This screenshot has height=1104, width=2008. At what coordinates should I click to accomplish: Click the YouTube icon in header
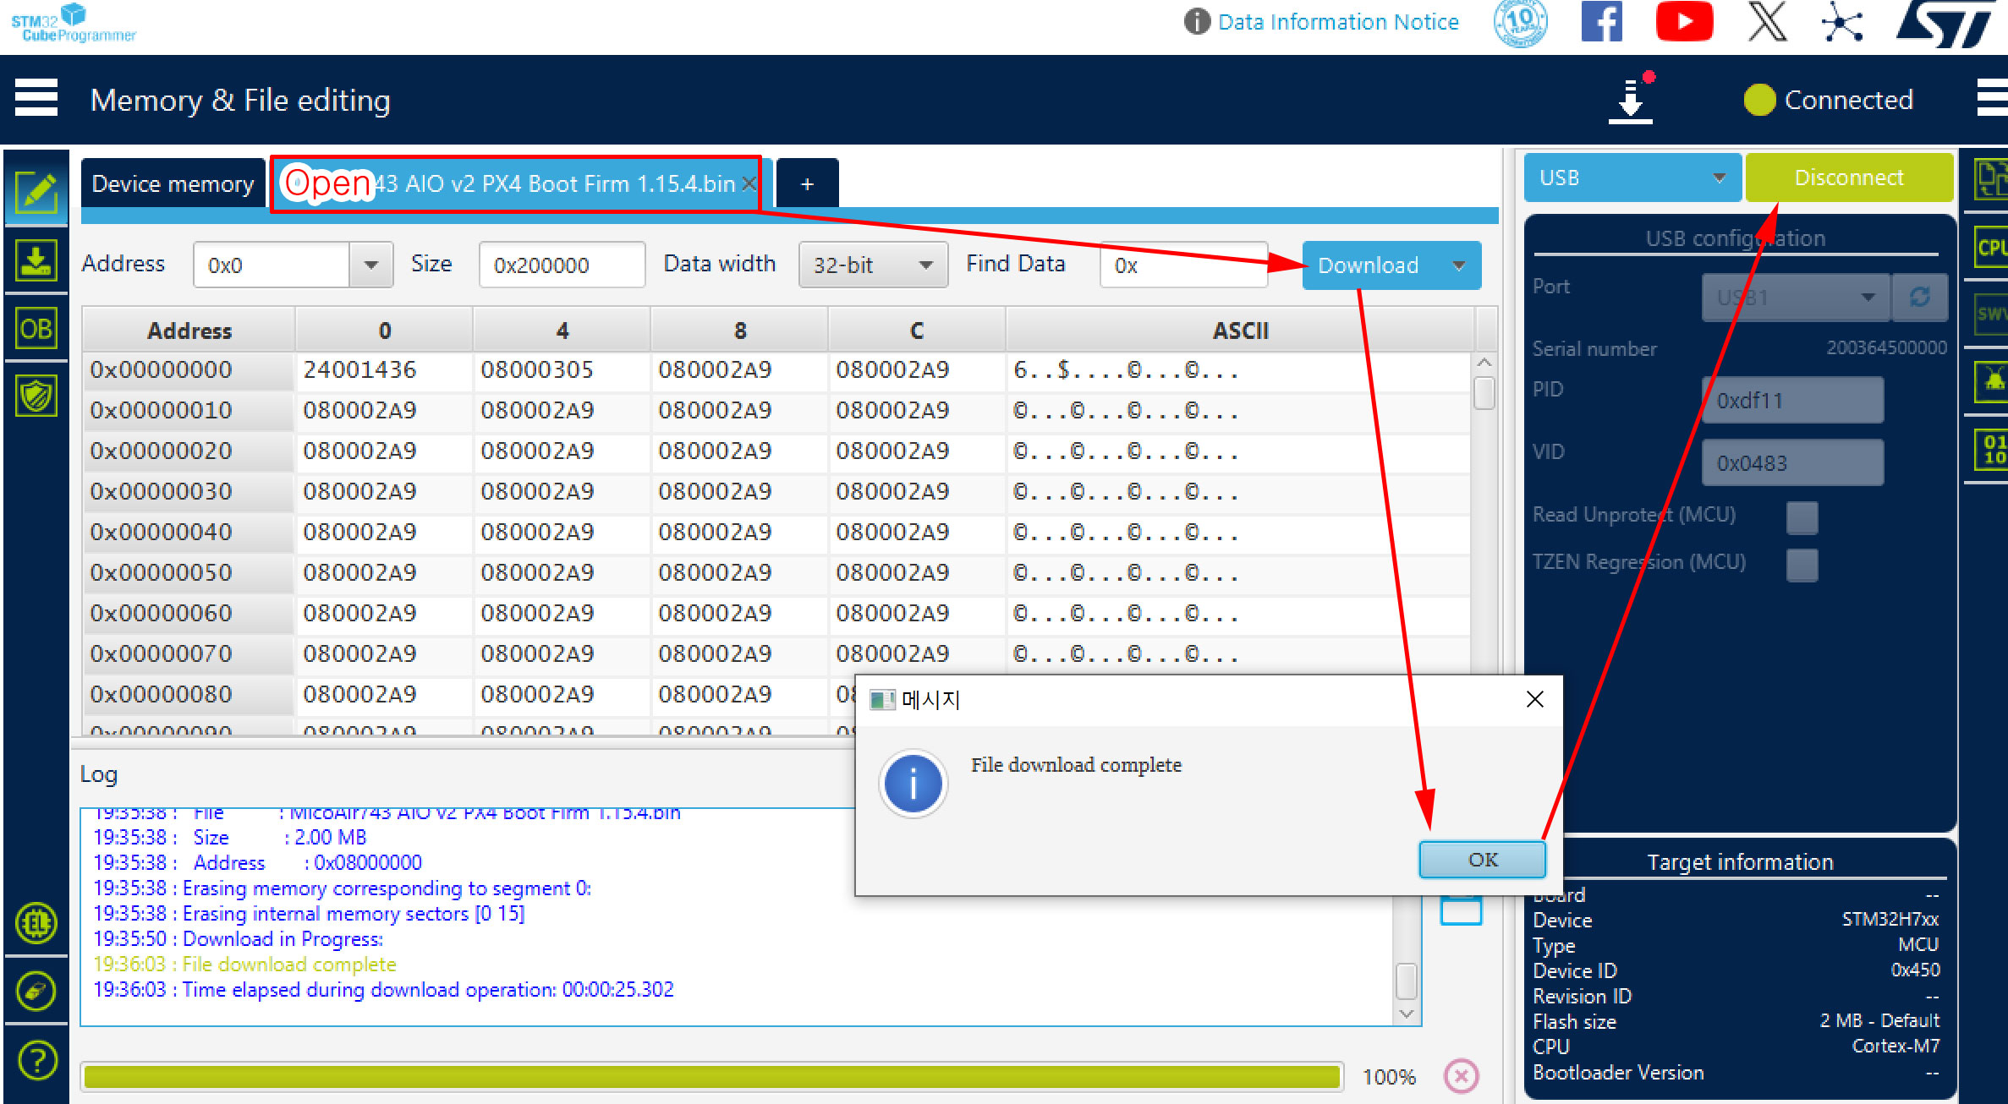pyautogui.click(x=1683, y=23)
